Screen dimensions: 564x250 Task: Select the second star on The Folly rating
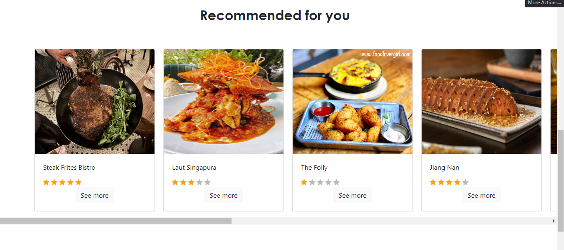coord(312,182)
